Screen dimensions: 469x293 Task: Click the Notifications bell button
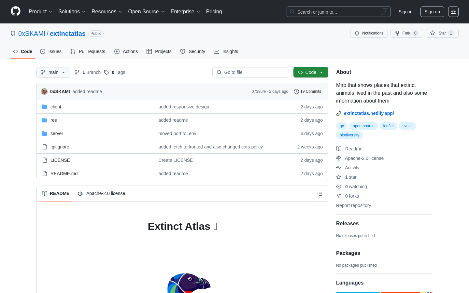[369, 33]
